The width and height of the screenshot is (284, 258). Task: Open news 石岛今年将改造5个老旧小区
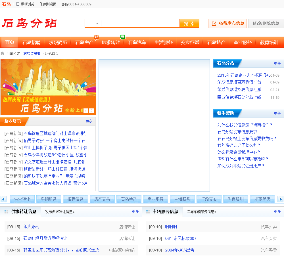(56, 155)
